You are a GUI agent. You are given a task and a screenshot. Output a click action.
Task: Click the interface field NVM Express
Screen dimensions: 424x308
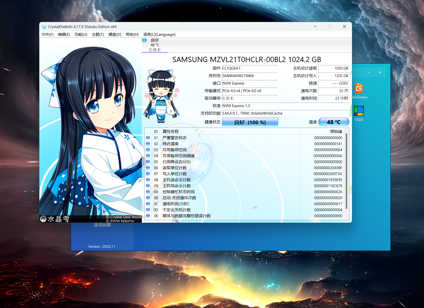coord(250,83)
